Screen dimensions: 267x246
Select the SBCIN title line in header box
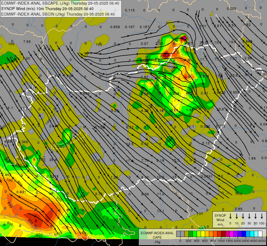pyautogui.click(x=58, y=14)
